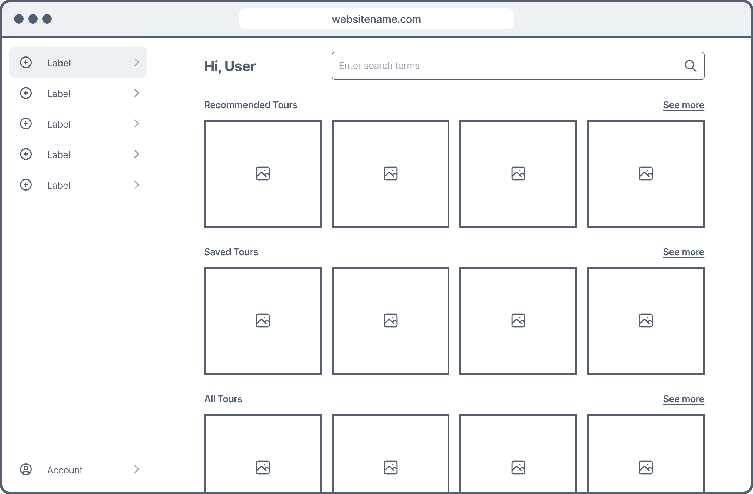Click image icon in last Saved Tours card

click(645, 321)
